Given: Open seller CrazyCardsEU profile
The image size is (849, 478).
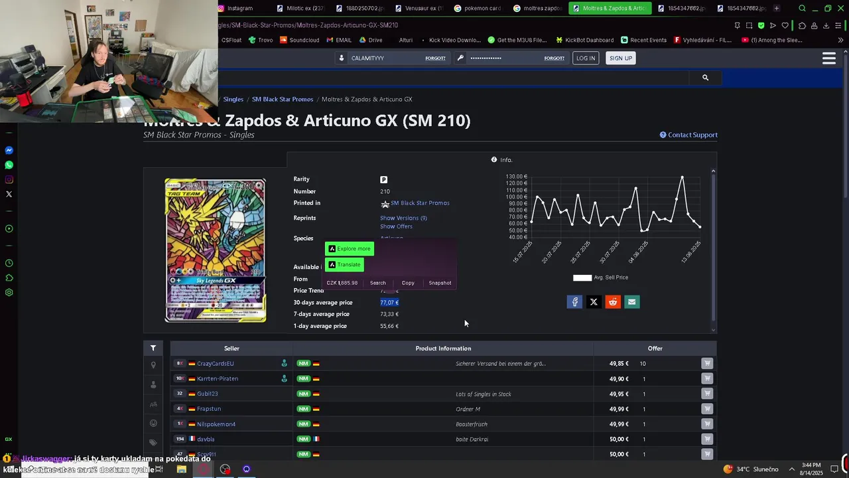Looking at the screenshot, I should click(216, 364).
